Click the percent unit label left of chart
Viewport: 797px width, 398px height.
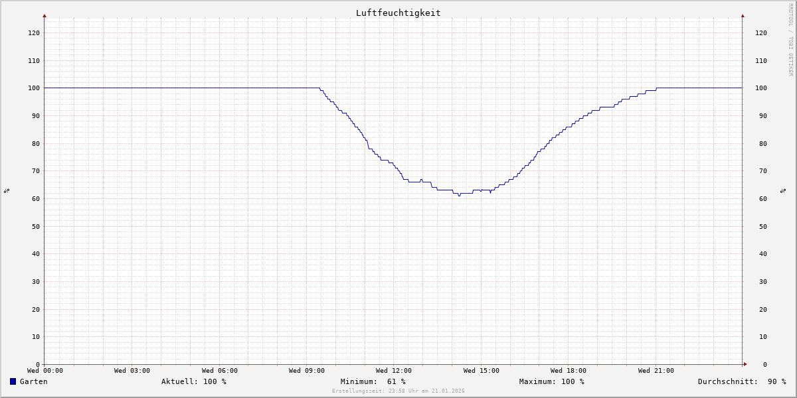point(7,191)
